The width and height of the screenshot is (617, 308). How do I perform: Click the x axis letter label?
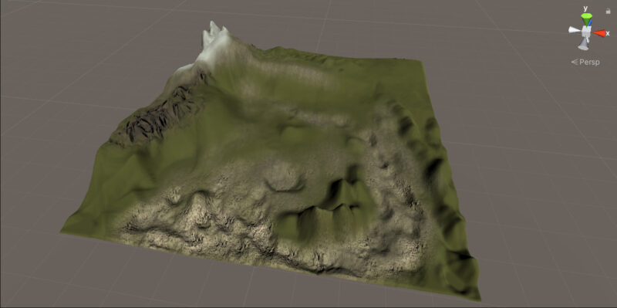608,33
